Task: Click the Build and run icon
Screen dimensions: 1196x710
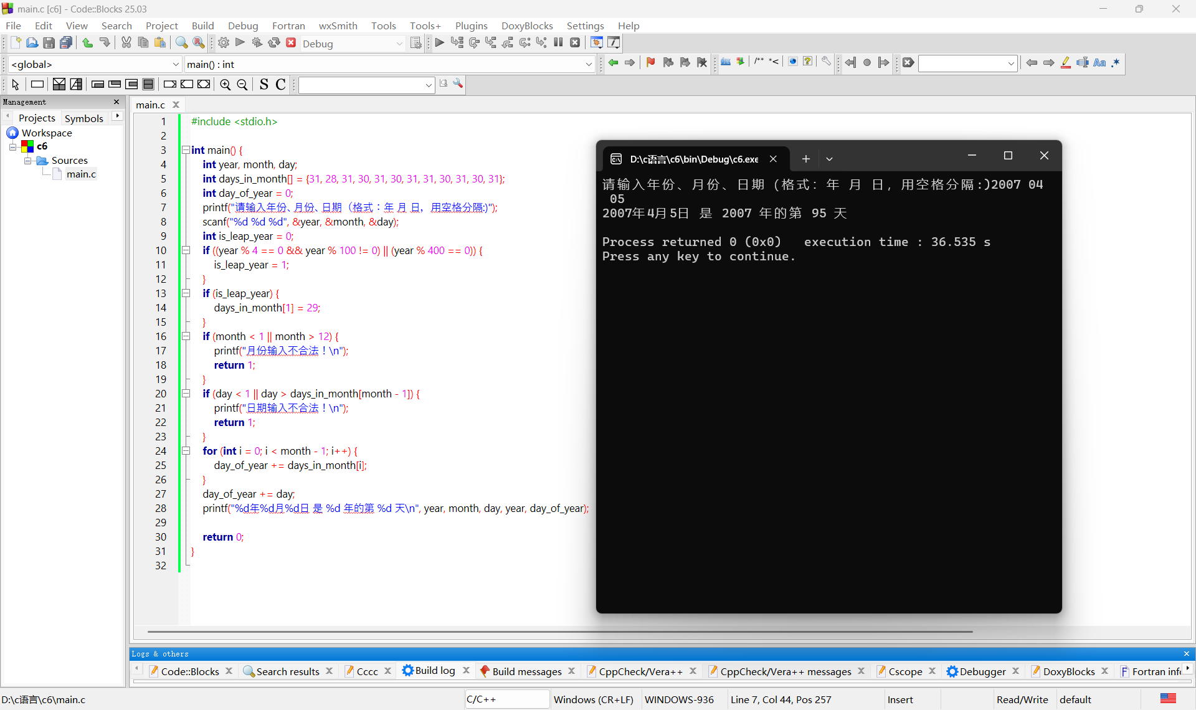Action: click(257, 43)
